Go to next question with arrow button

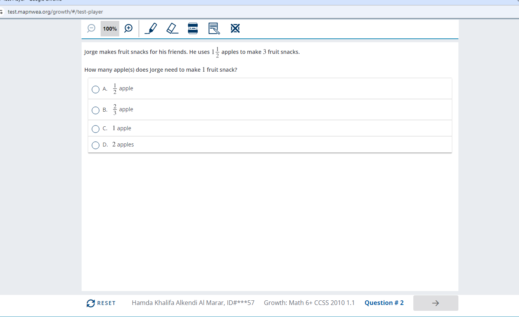click(435, 303)
